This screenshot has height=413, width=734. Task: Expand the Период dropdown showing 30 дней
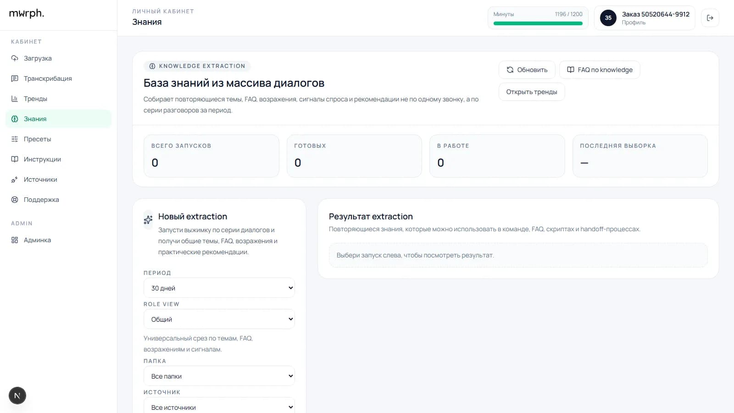219,288
